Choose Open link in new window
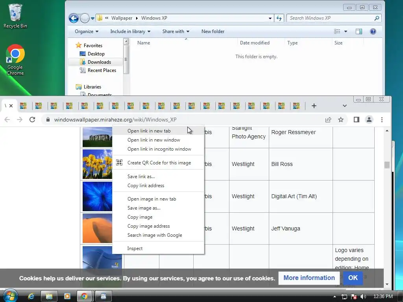 tap(158, 140)
